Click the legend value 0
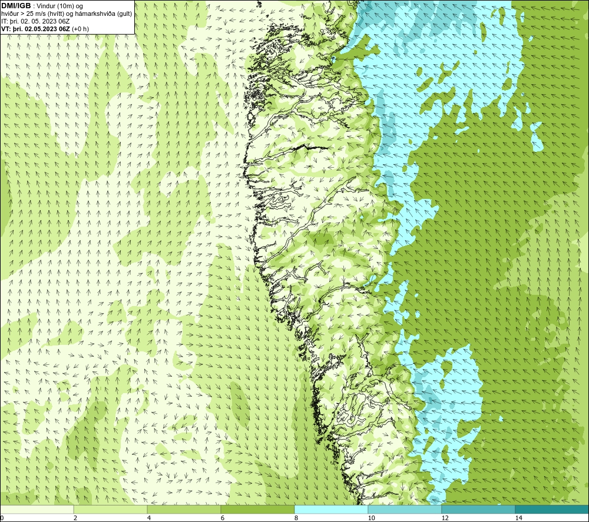Screen dimensions: 589x522 tap(2, 518)
